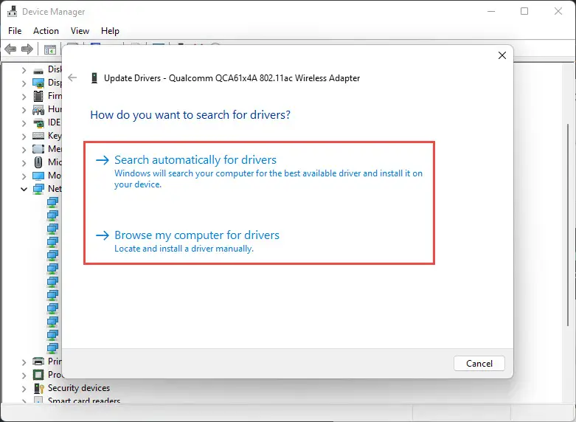Select the Processors icon
576x422 pixels.
tap(38, 375)
